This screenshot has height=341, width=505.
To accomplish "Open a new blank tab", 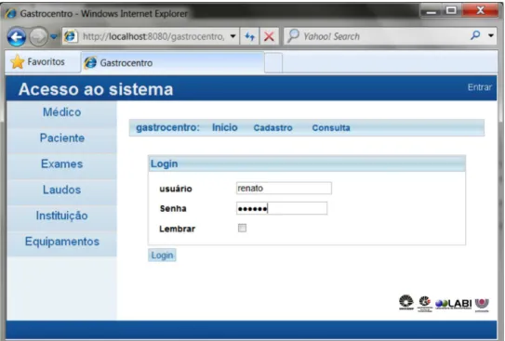I will [273, 63].
